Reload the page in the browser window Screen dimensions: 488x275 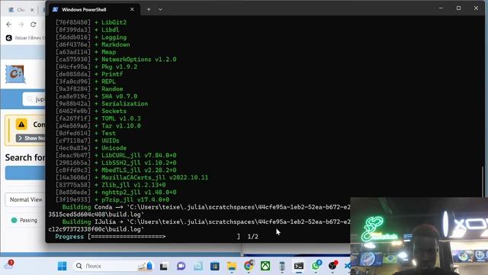pos(34,24)
